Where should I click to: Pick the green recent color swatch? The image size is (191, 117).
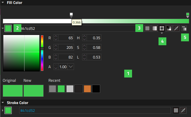(61, 89)
